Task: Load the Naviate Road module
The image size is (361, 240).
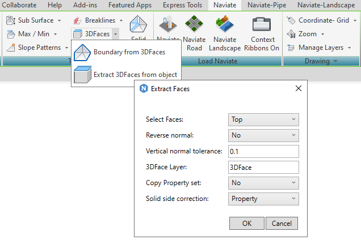Action: (194, 33)
